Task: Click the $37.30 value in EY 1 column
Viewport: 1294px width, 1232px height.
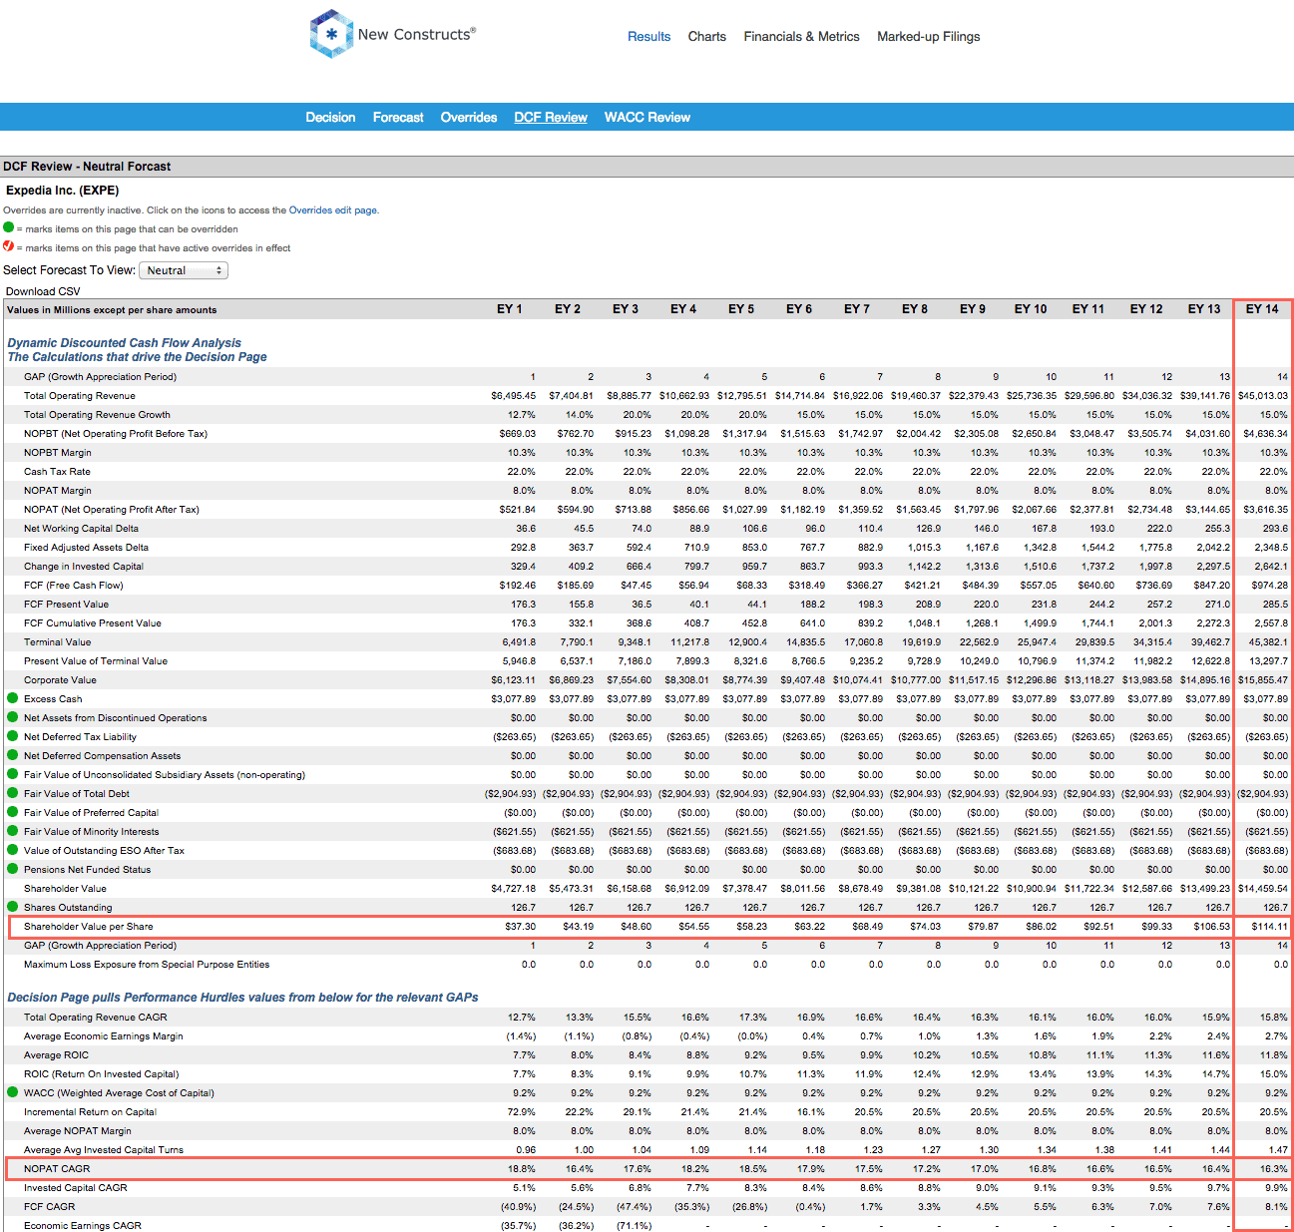Action: pyautogui.click(x=520, y=927)
